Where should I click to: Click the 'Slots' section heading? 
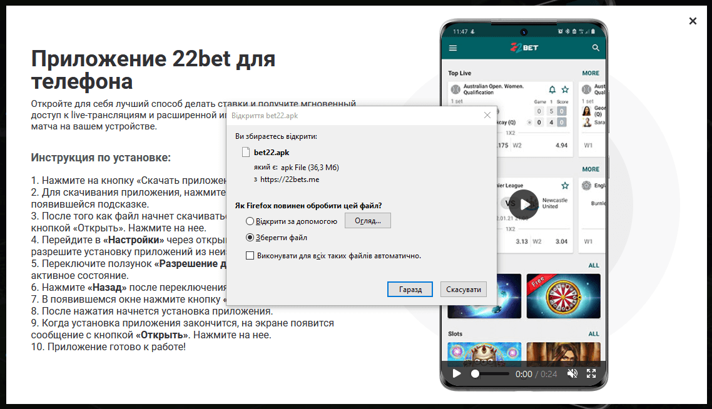click(455, 334)
